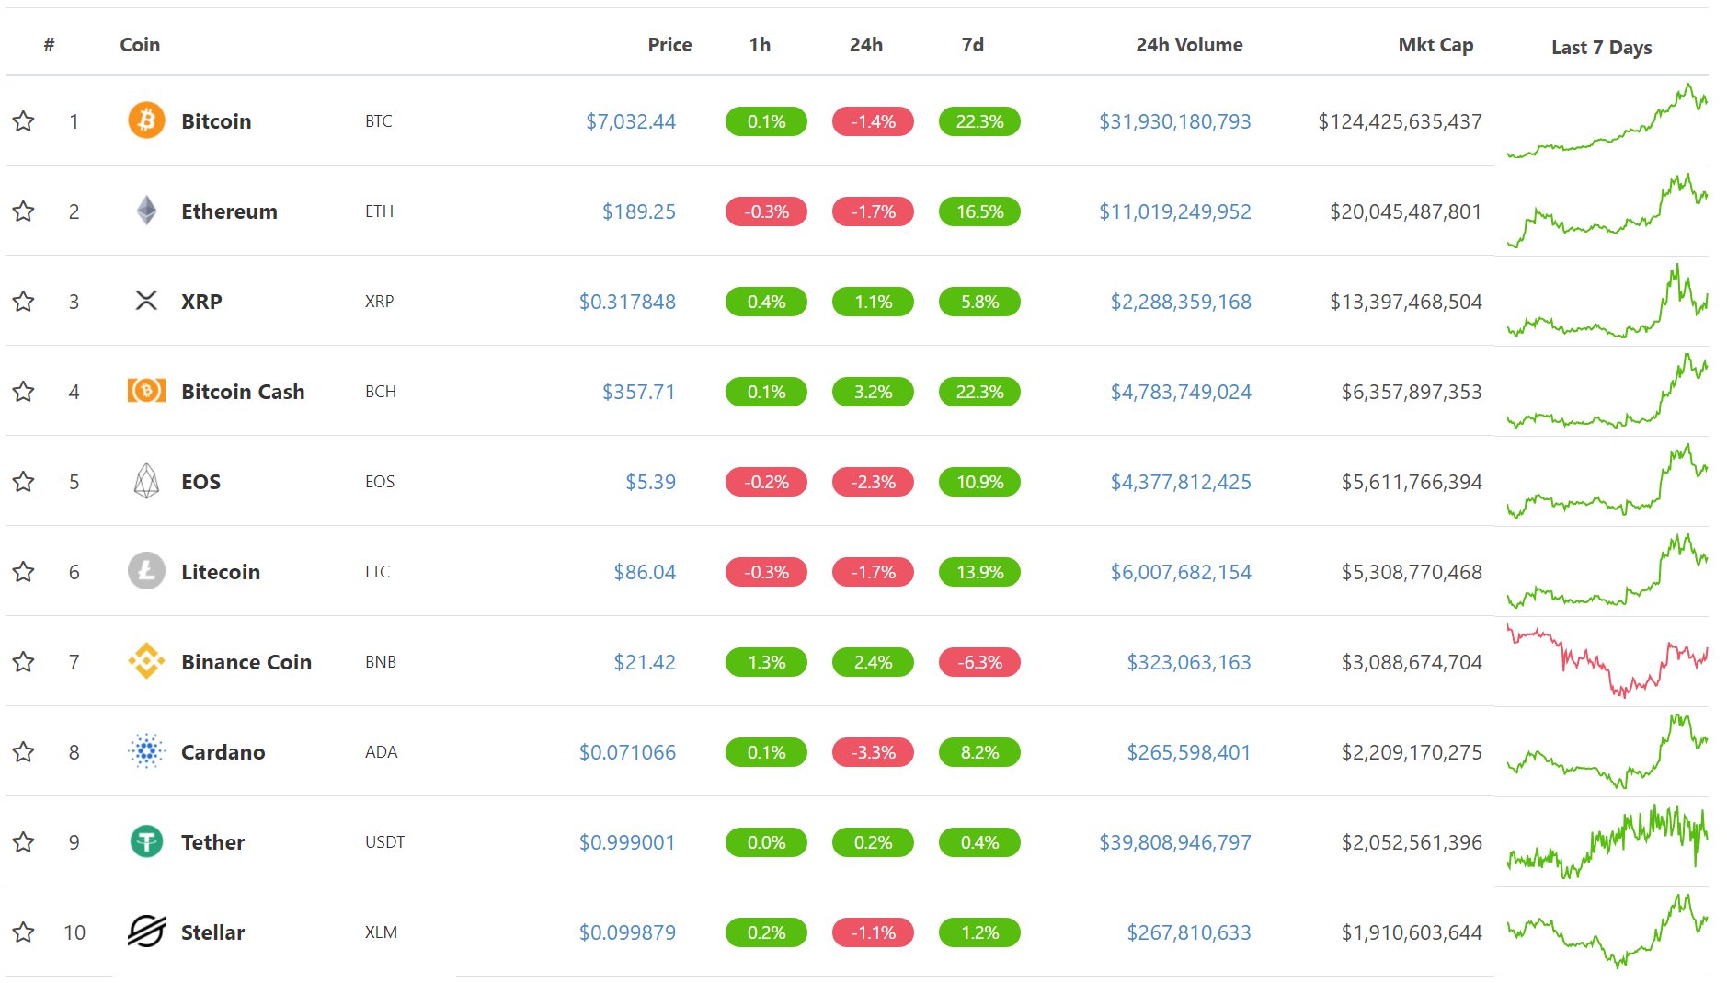The image size is (1727, 983).
Task: Toggle the star for XRP
Action: tap(24, 301)
